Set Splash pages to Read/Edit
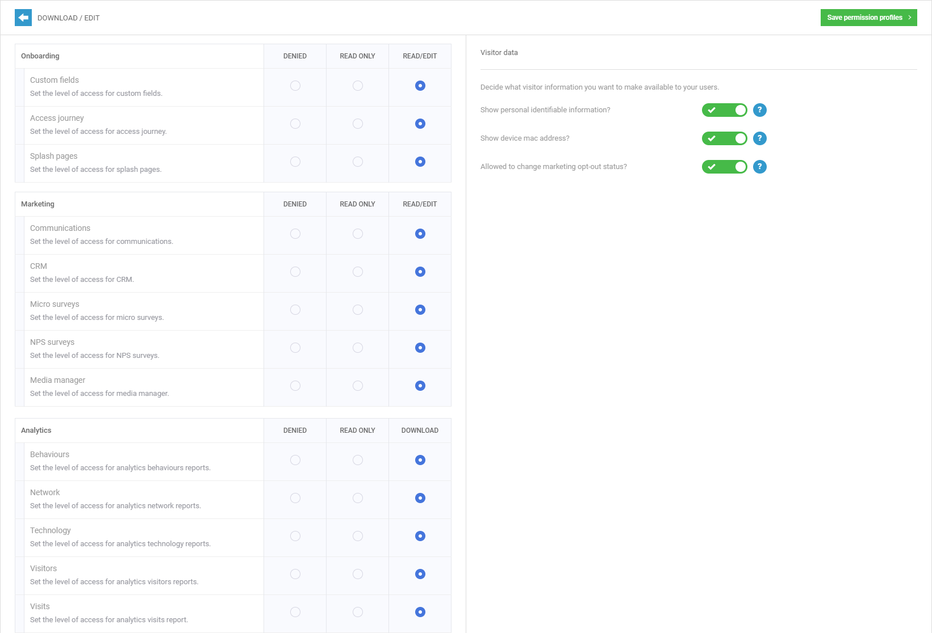Viewport: 932px width, 633px height. tap(420, 162)
